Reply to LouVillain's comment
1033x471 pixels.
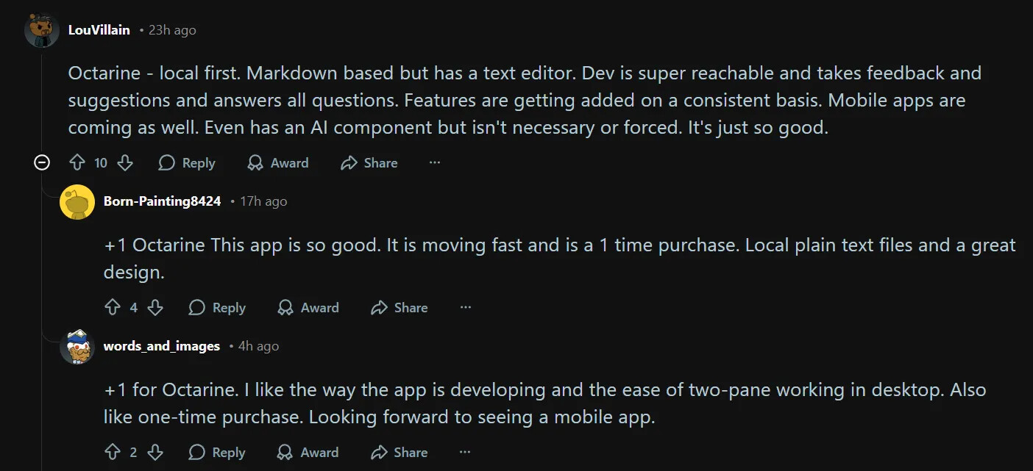[187, 163]
